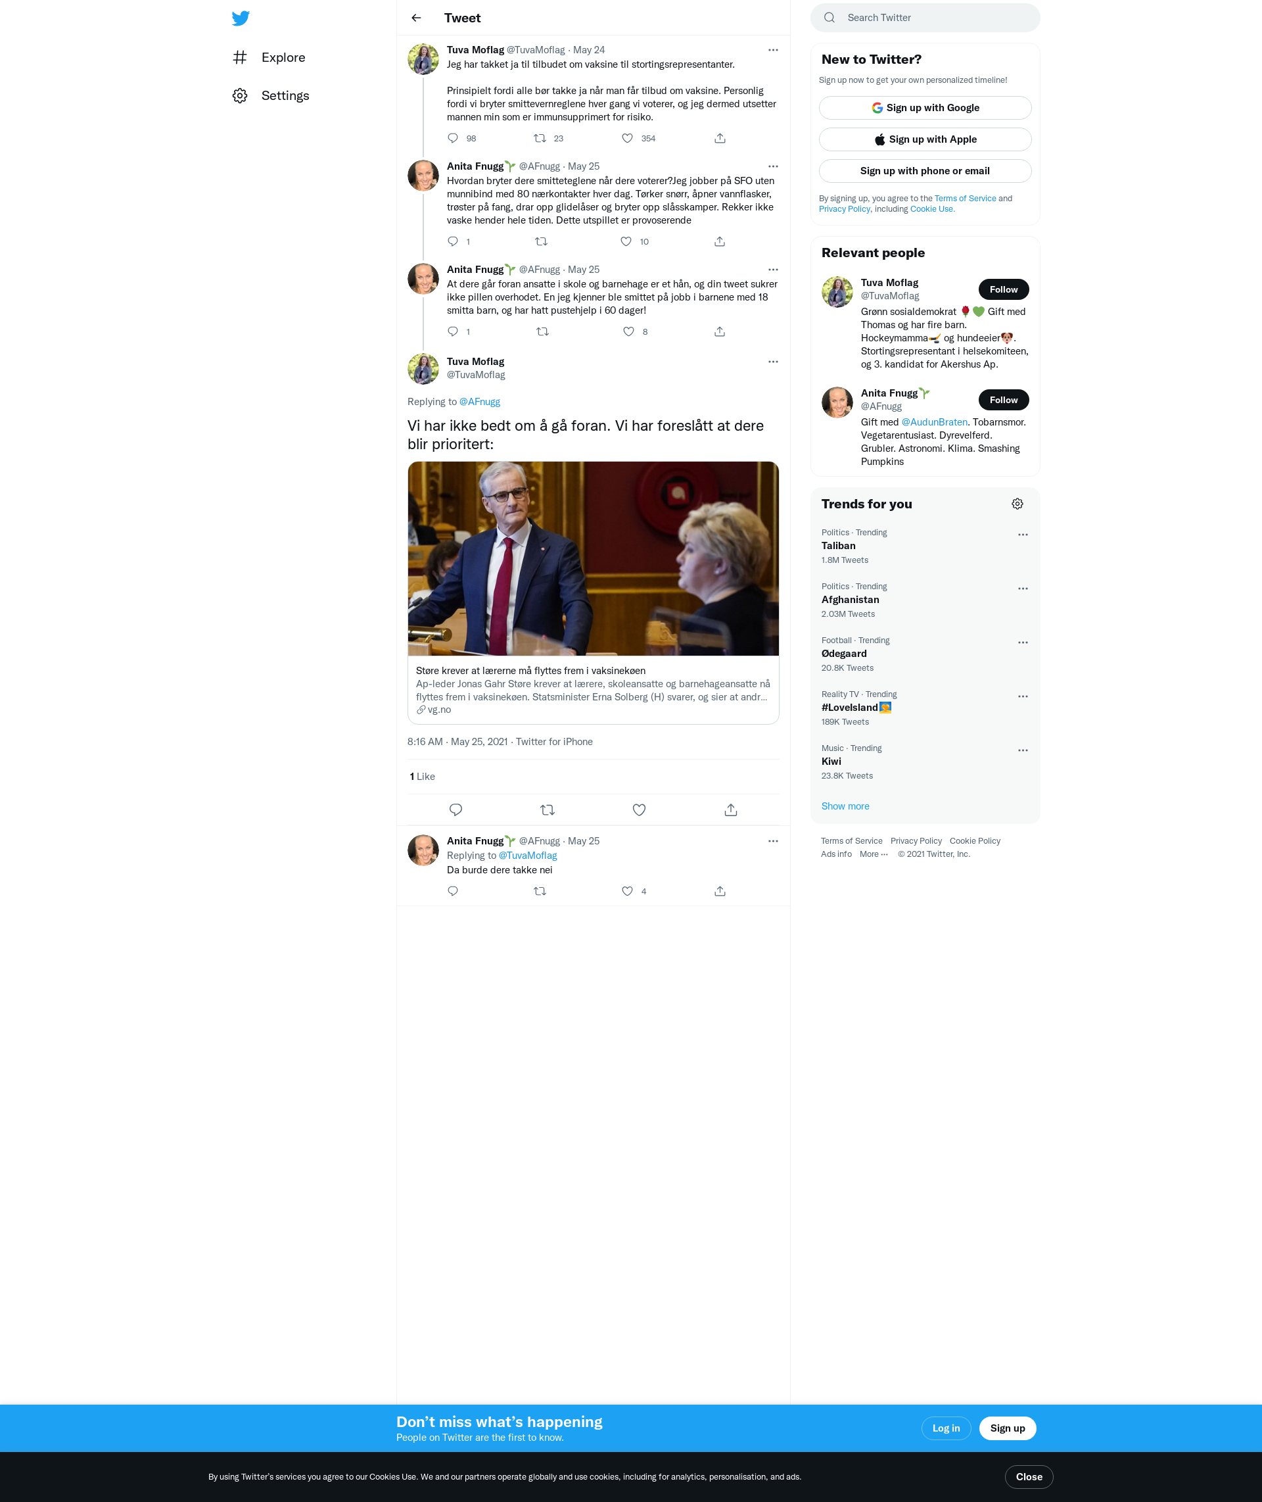Click the Twitter bird logo
This screenshot has width=1262, height=1502.
(241, 18)
